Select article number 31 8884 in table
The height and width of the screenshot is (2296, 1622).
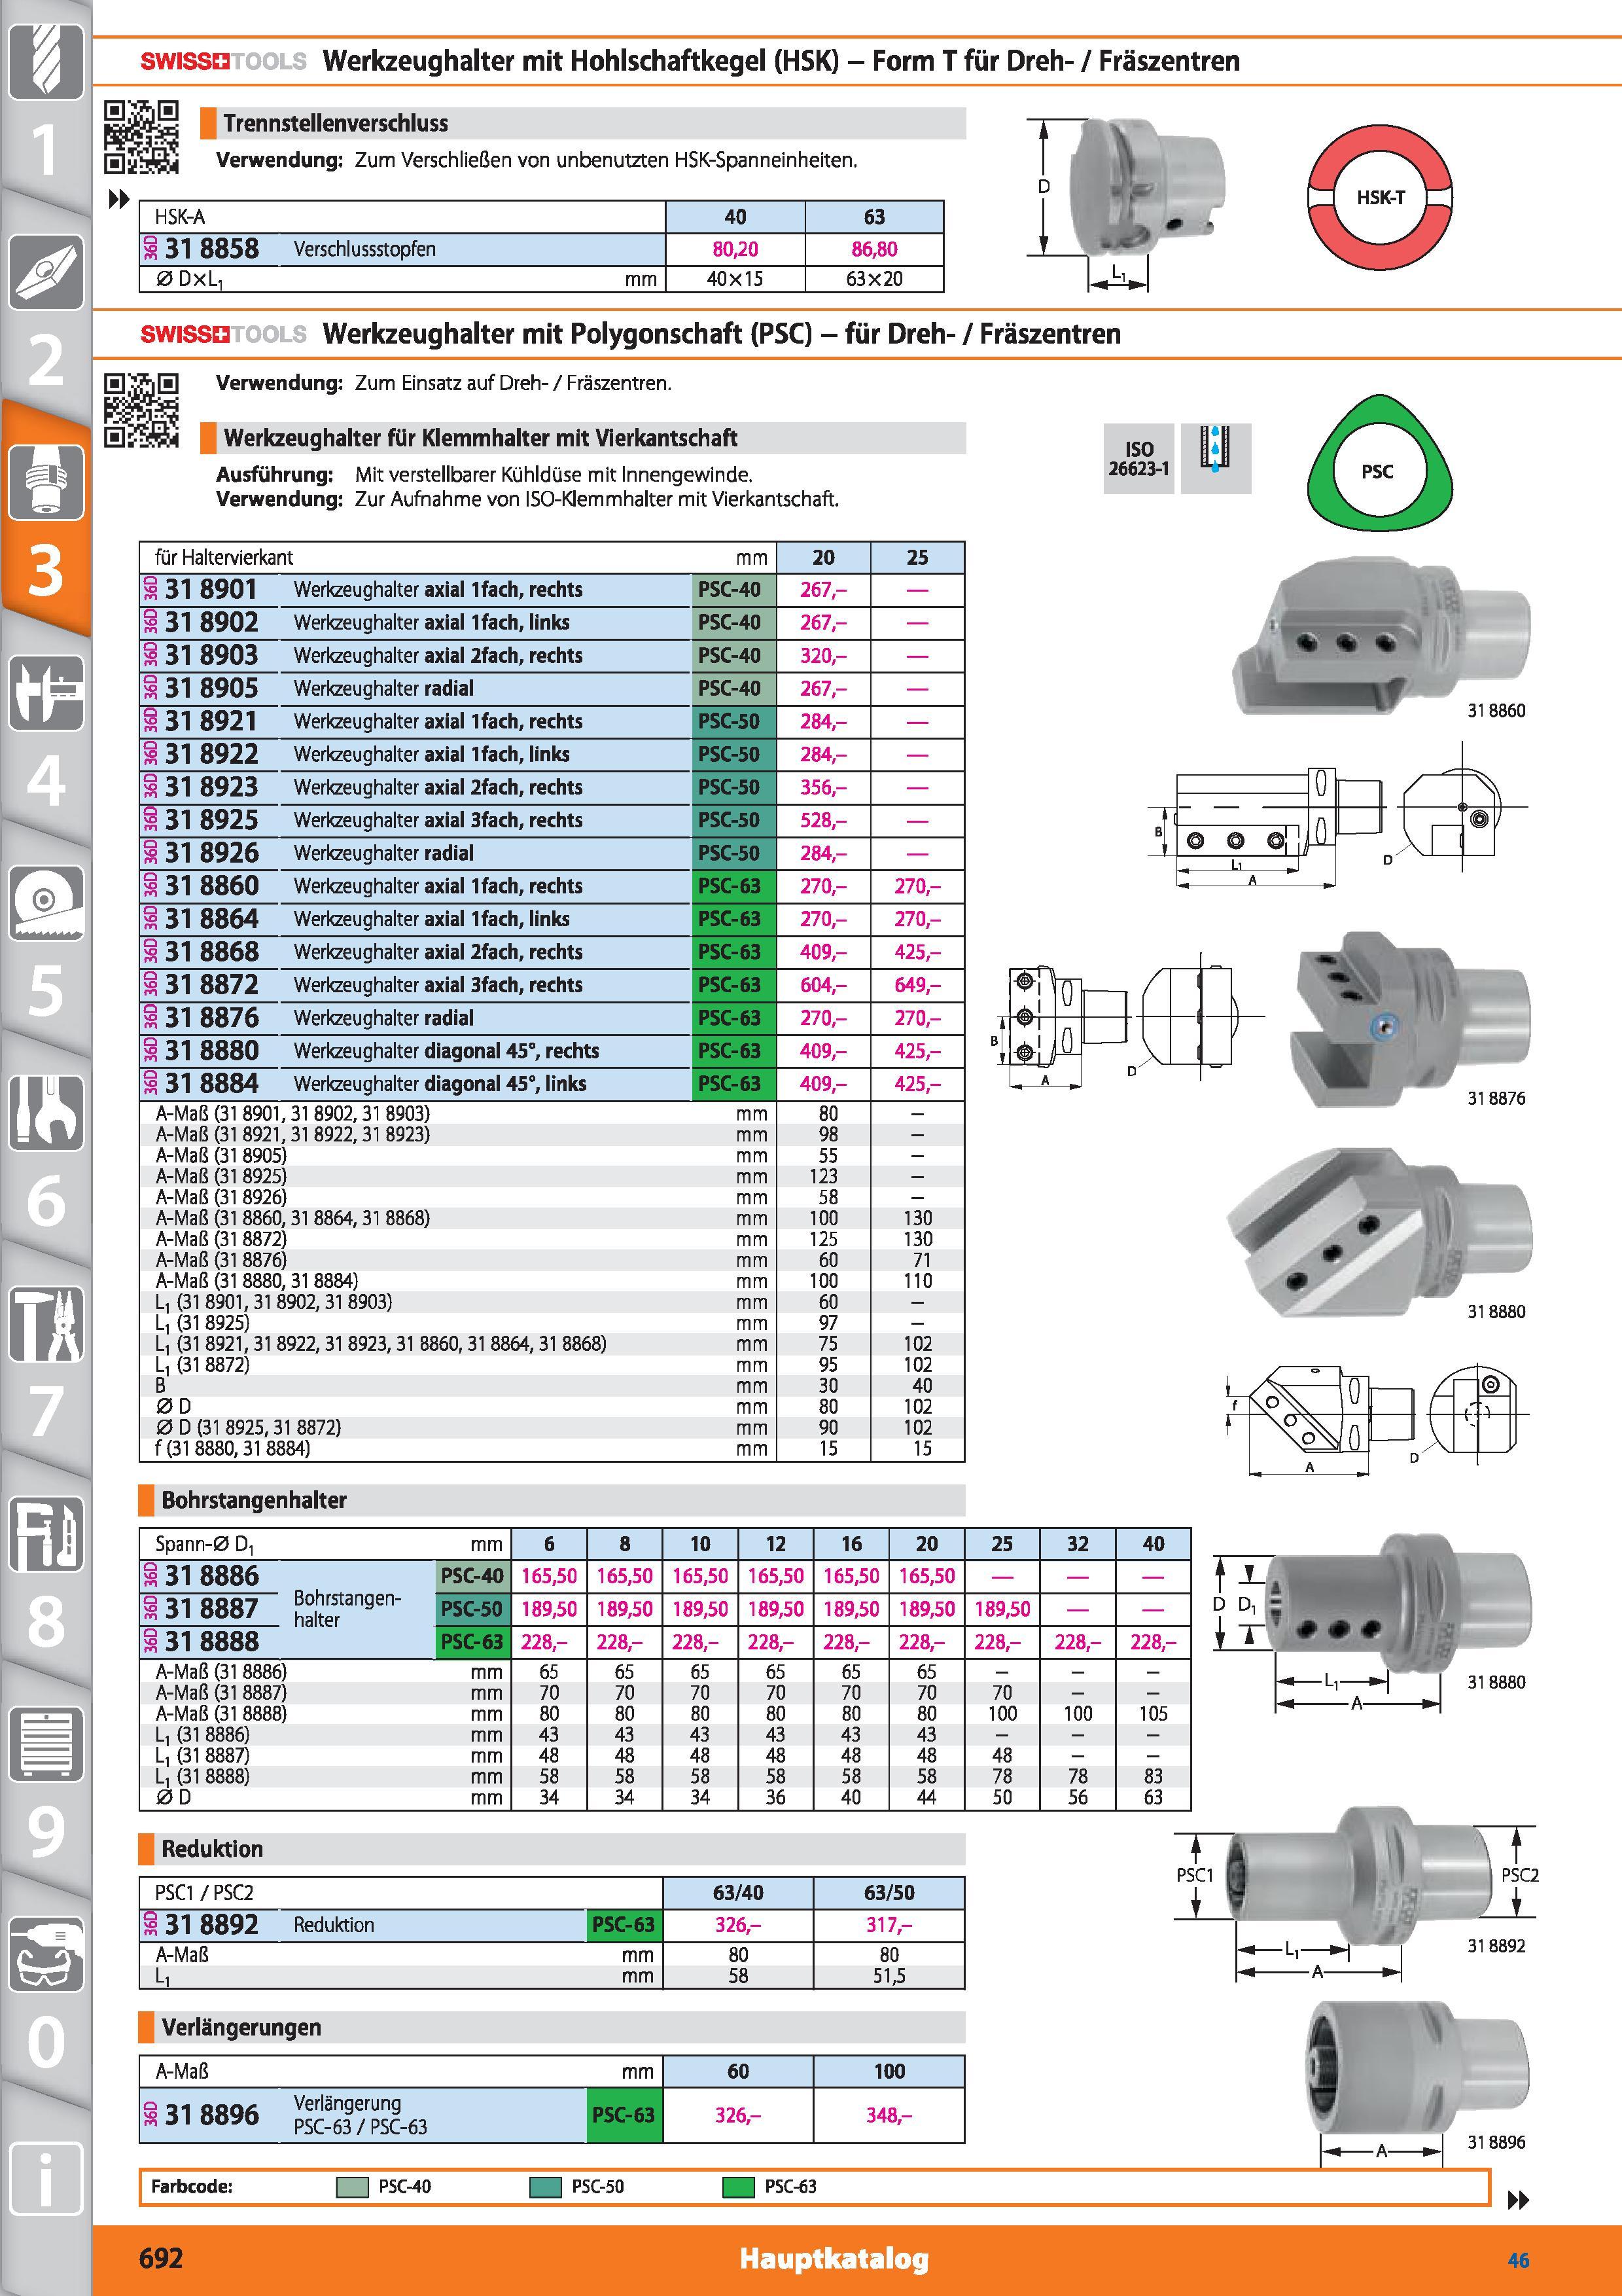[x=212, y=1084]
